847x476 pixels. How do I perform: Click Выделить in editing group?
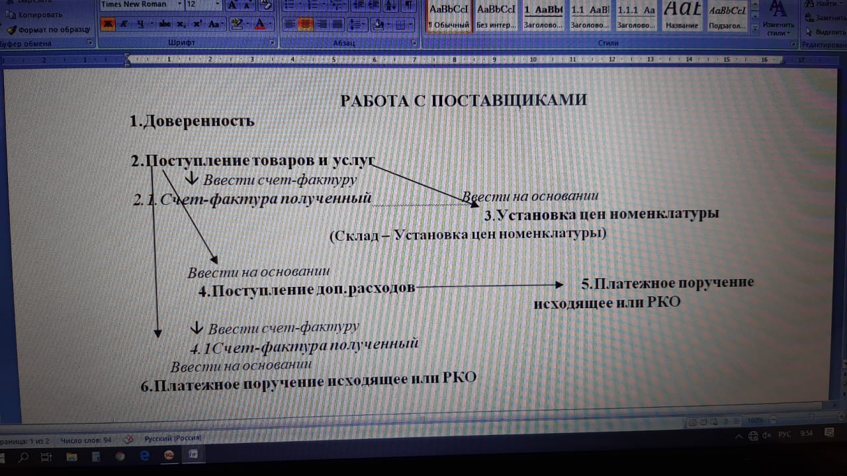(826, 31)
